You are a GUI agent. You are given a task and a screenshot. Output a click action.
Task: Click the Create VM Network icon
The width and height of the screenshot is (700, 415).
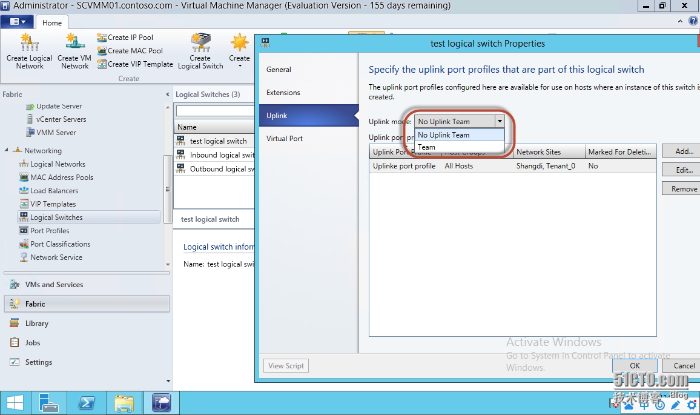point(74,42)
